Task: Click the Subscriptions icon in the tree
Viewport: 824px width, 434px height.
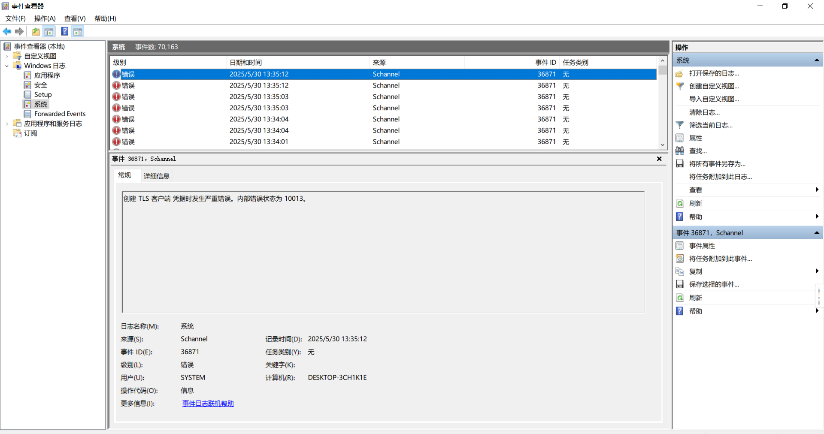Action: [17, 133]
